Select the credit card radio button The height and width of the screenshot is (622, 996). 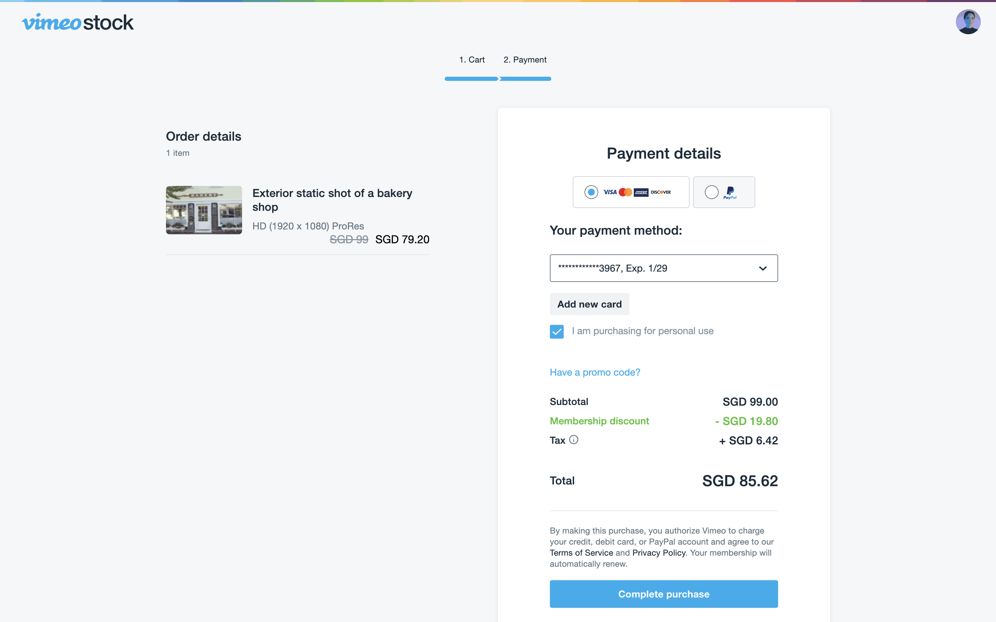[591, 192]
